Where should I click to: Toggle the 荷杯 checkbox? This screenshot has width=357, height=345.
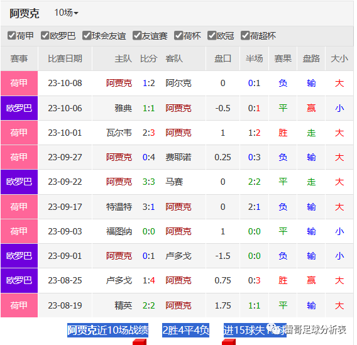tap(178, 35)
